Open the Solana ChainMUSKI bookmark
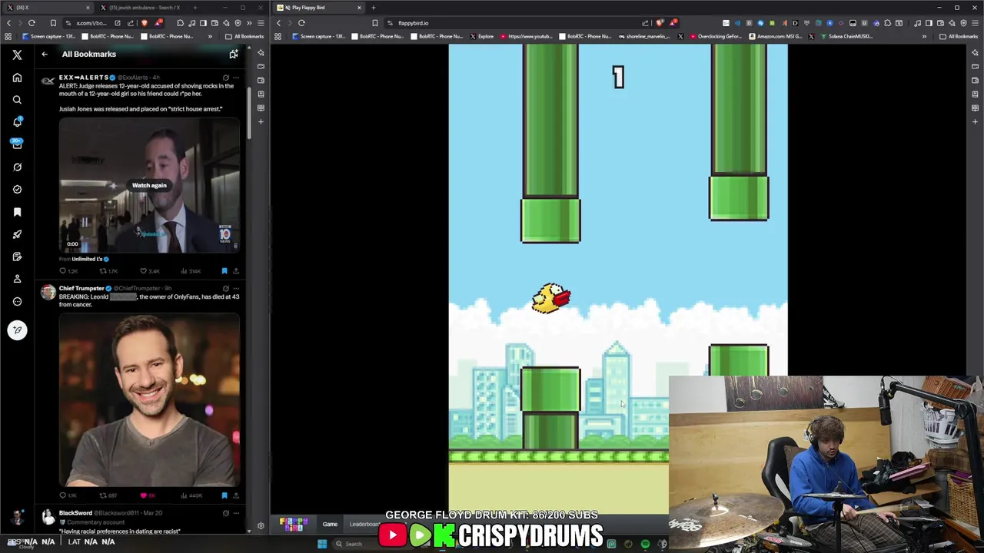Image resolution: width=984 pixels, height=553 pixels. 845,36
